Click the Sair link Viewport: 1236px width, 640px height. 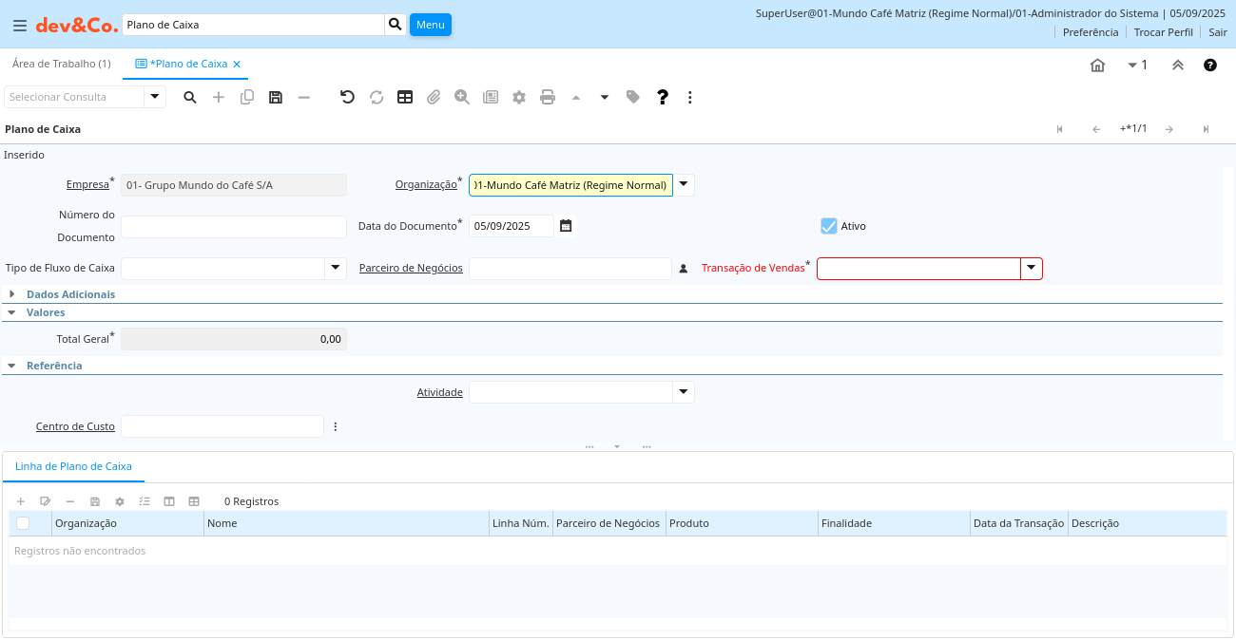point(1217,32)
